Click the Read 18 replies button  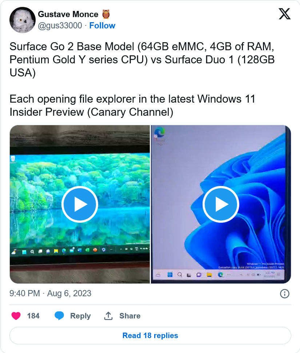(x=150, y=336)
